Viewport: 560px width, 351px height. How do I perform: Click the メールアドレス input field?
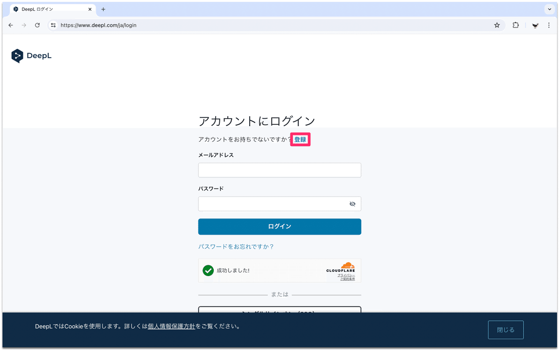[x=279, y=170]
